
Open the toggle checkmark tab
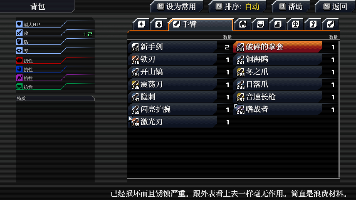click(330, 24)
